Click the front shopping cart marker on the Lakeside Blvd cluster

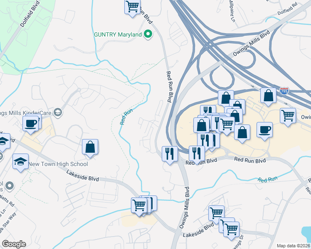tap(139, 206)
